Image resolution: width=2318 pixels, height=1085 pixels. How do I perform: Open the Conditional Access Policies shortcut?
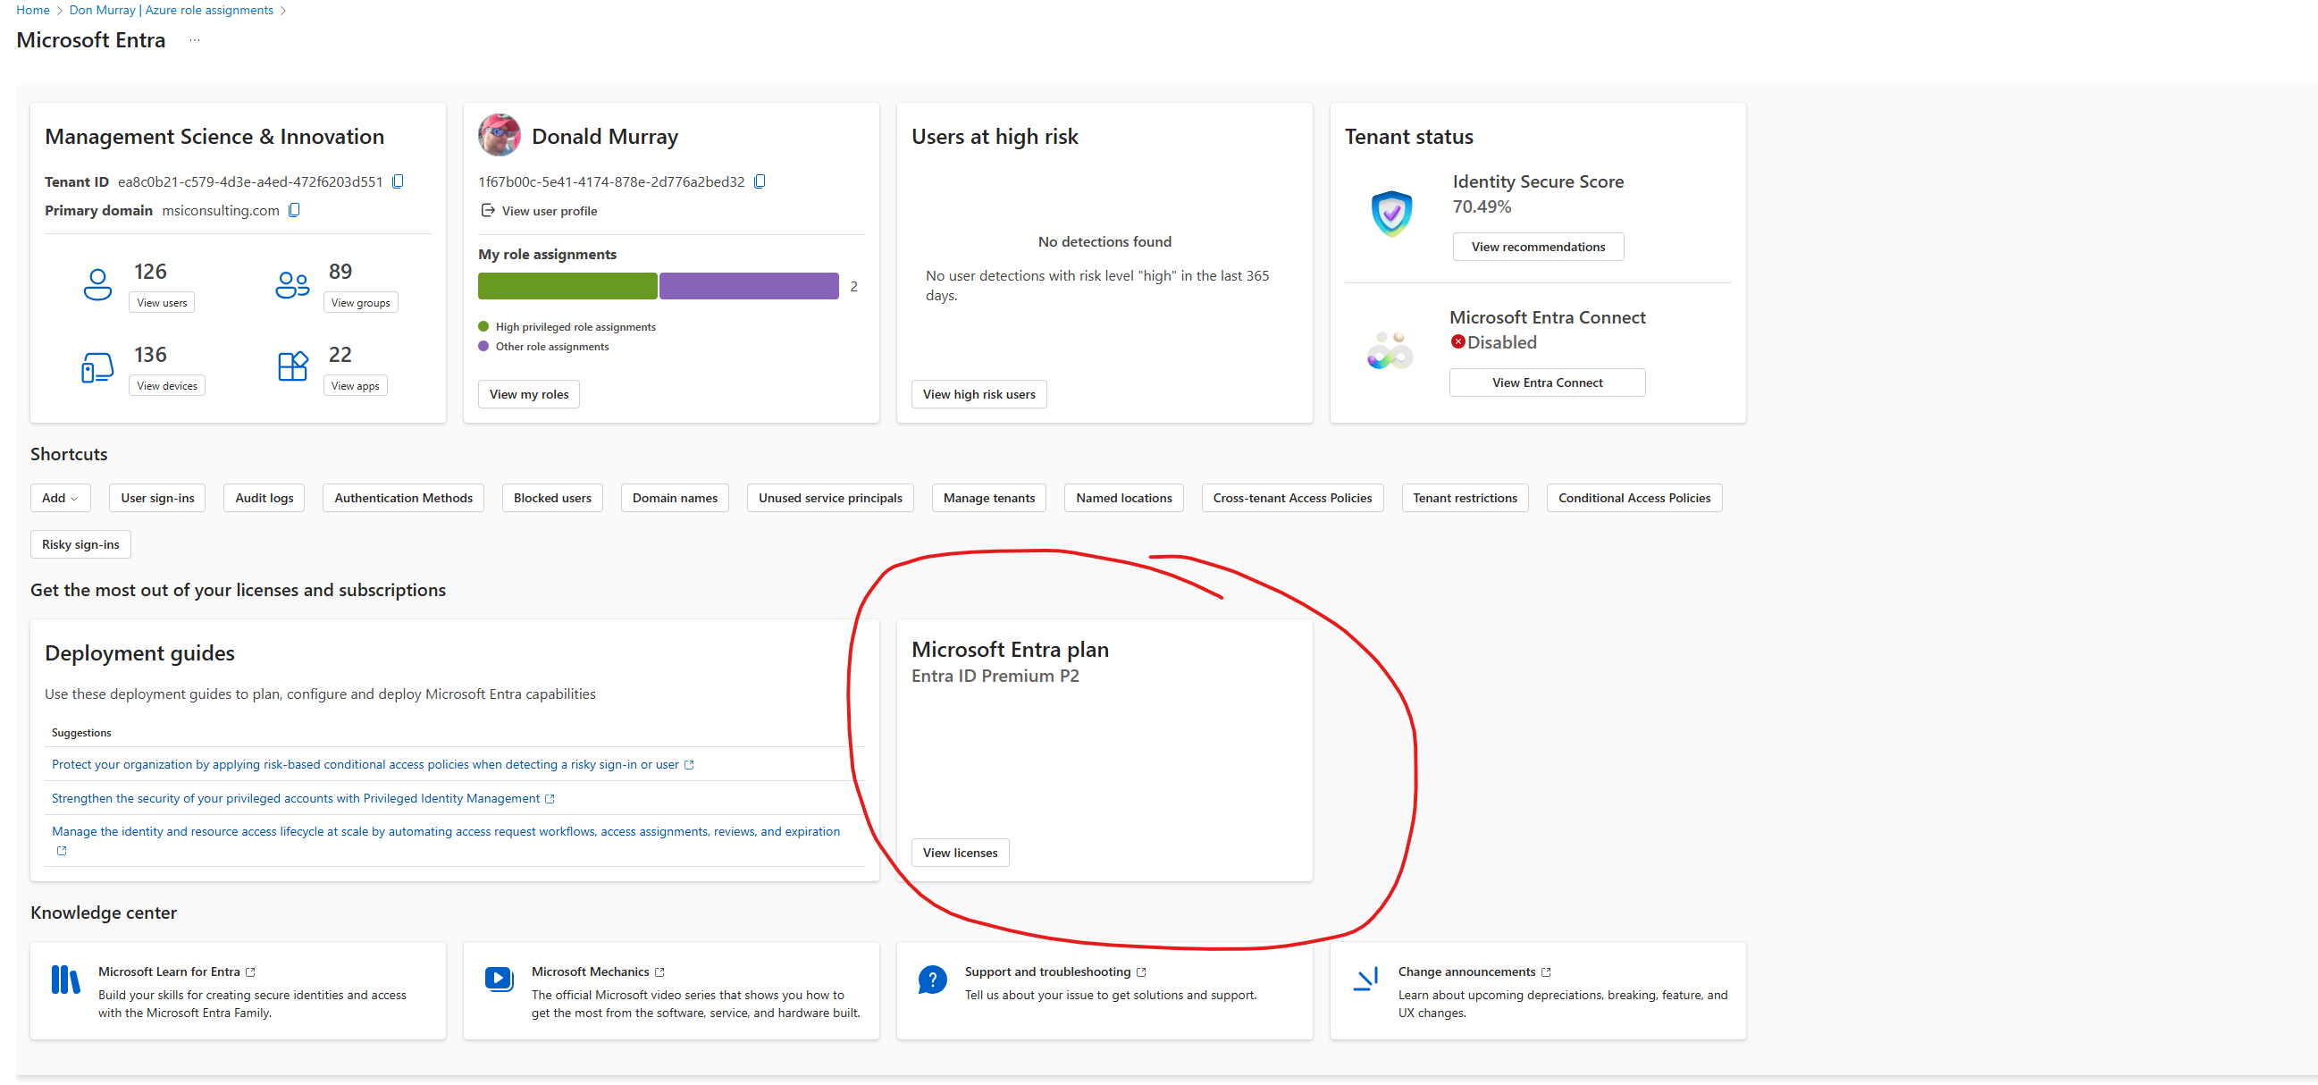pos(1634,499)
